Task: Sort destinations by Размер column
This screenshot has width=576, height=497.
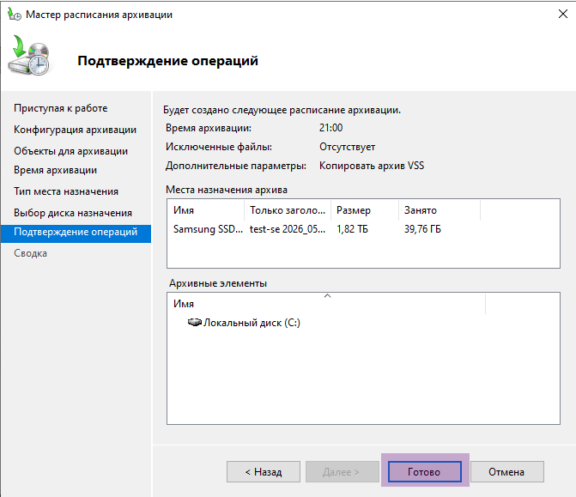Action: (365, 210)
